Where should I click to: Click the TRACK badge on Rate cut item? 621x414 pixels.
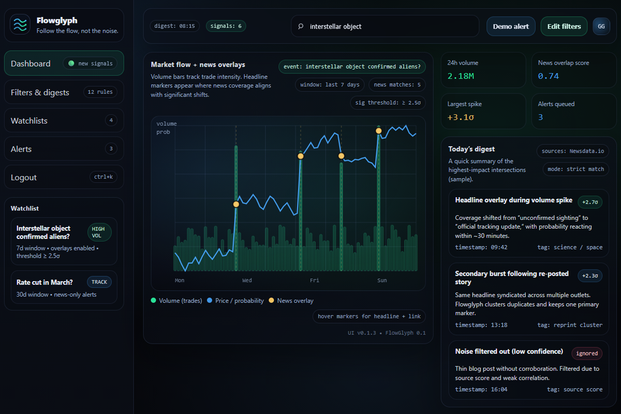pos(99,282)
